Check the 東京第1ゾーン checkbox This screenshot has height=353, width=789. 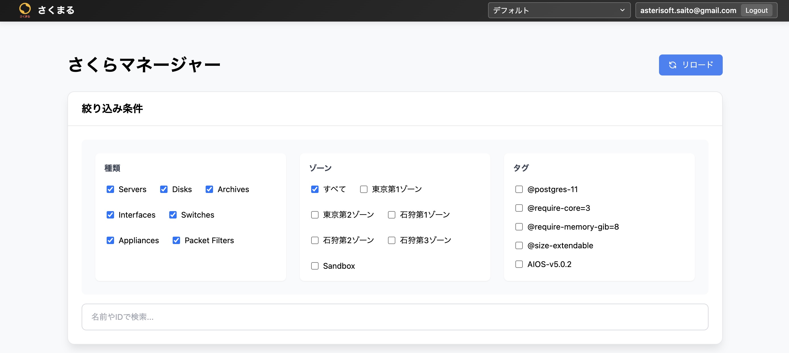(x=363, y=189)
